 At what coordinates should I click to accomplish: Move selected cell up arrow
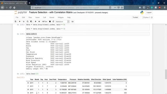[x=35, y=21]
